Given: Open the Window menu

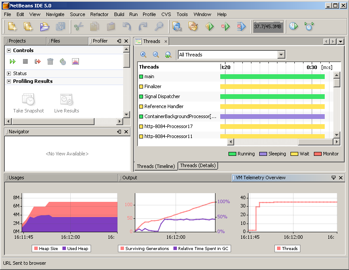Looking at the screenshot, I should point(202,14).
